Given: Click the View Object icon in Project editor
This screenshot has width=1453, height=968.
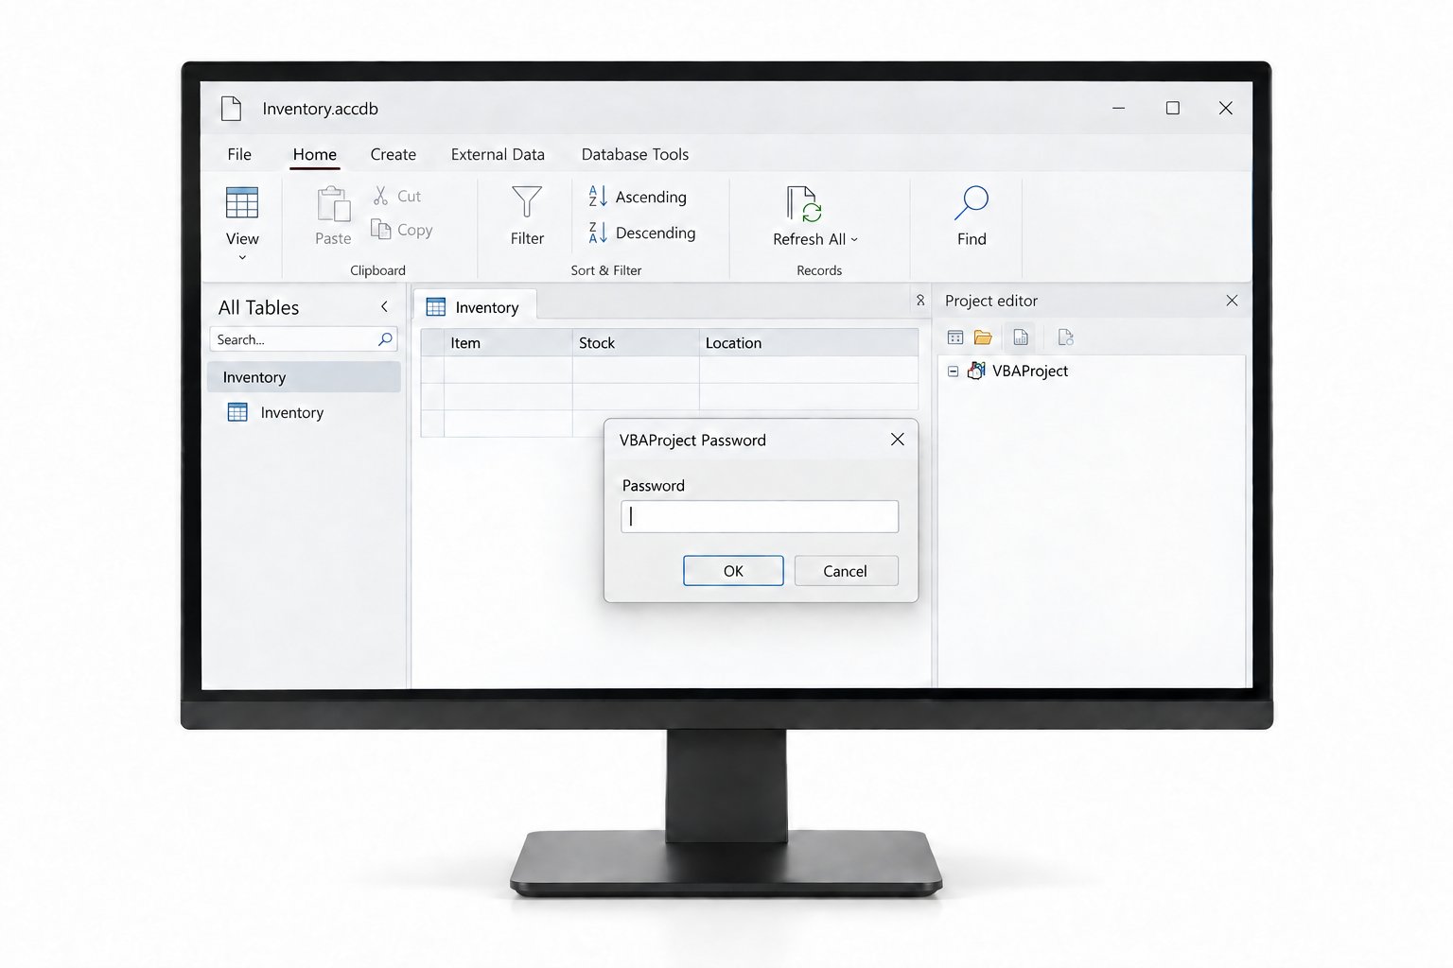Looking at the screenshot, I should pyautogui.click(x=955, y=337).
